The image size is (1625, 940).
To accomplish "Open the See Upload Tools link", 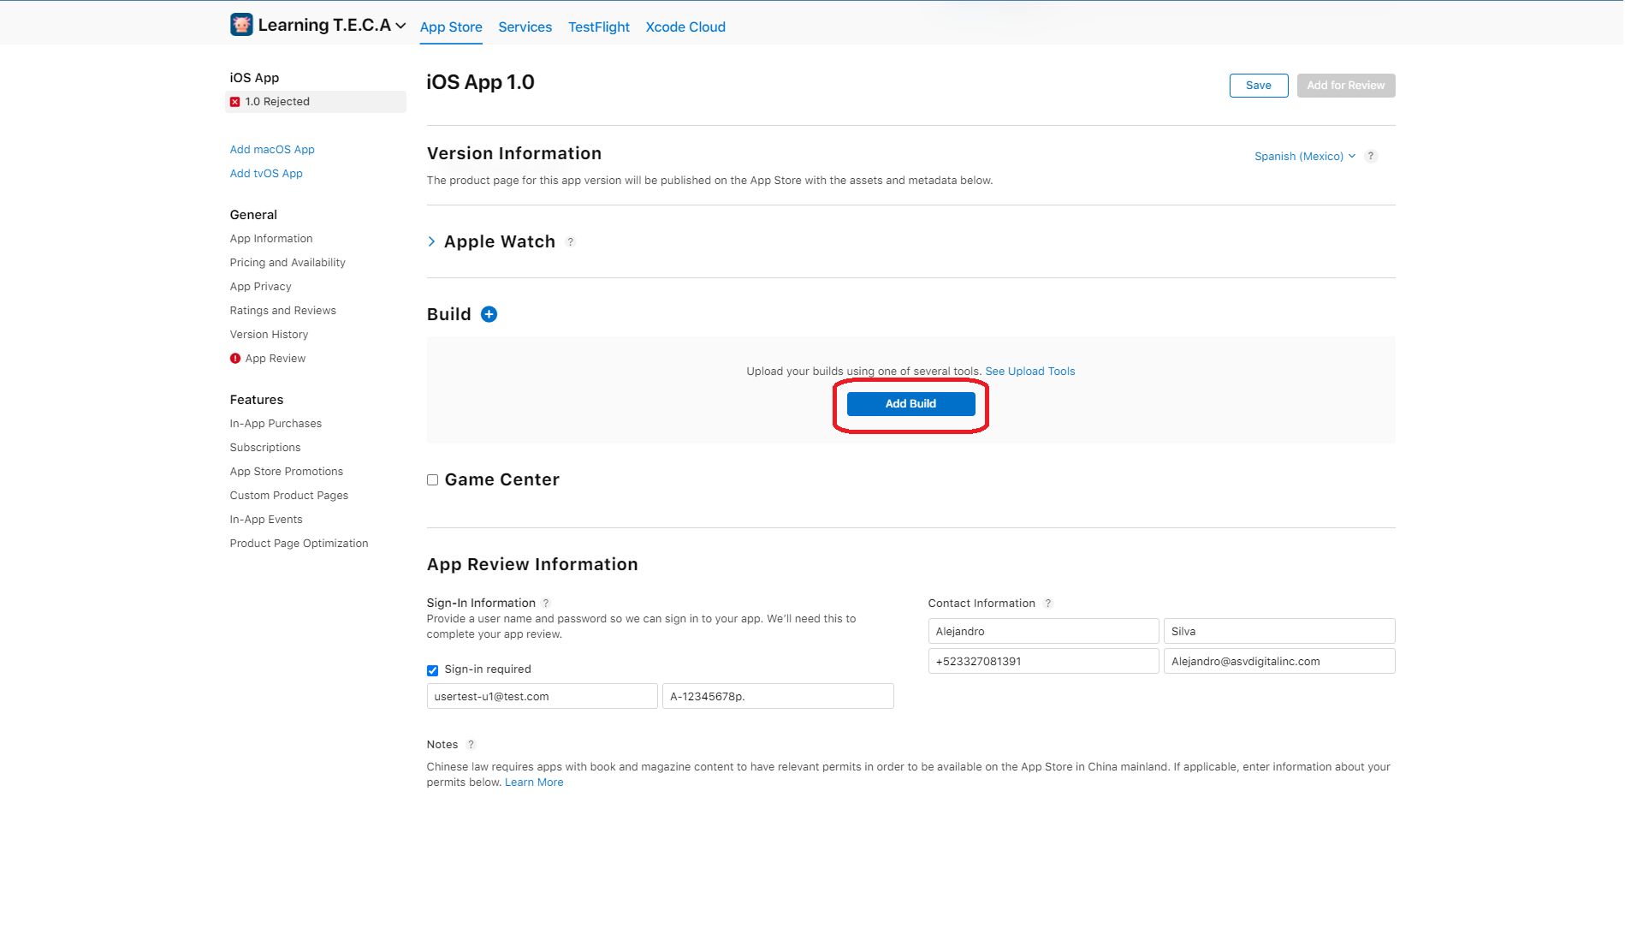I will point(1029,372).
